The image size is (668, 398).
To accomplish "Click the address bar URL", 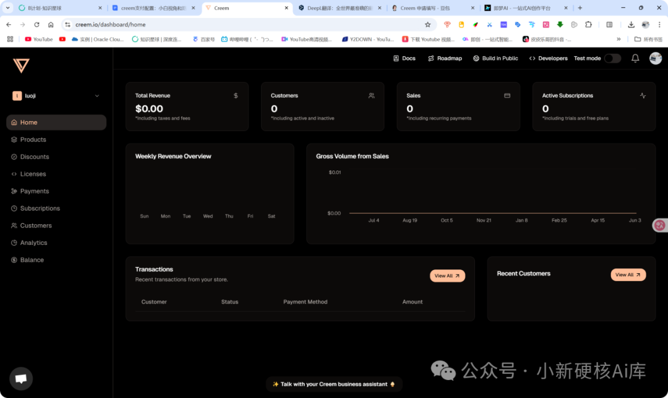I will (110, 25).
